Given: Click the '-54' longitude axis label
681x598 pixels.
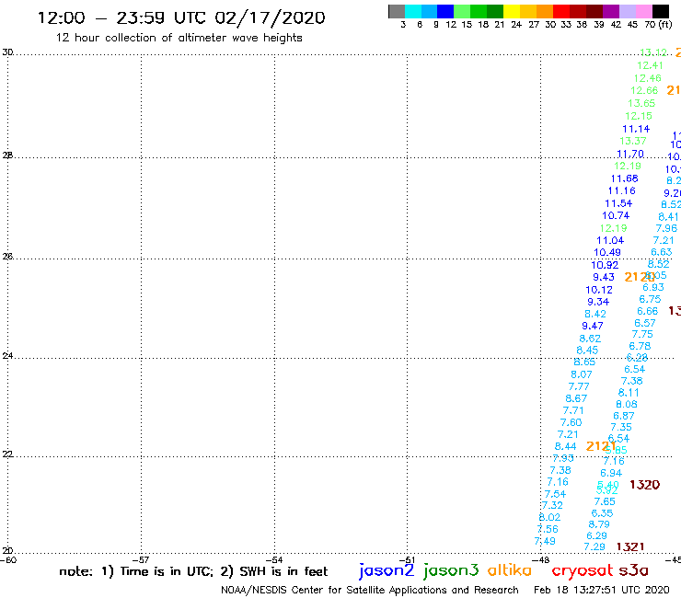Looking at the screenshot, I should pos(275,560).
